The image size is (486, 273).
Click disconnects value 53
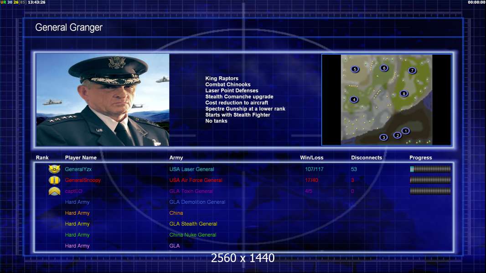pyautogui.click(x=354, y=169)
